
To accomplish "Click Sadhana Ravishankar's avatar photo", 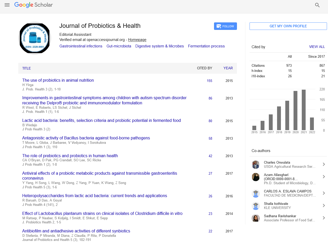I will 255,218.
